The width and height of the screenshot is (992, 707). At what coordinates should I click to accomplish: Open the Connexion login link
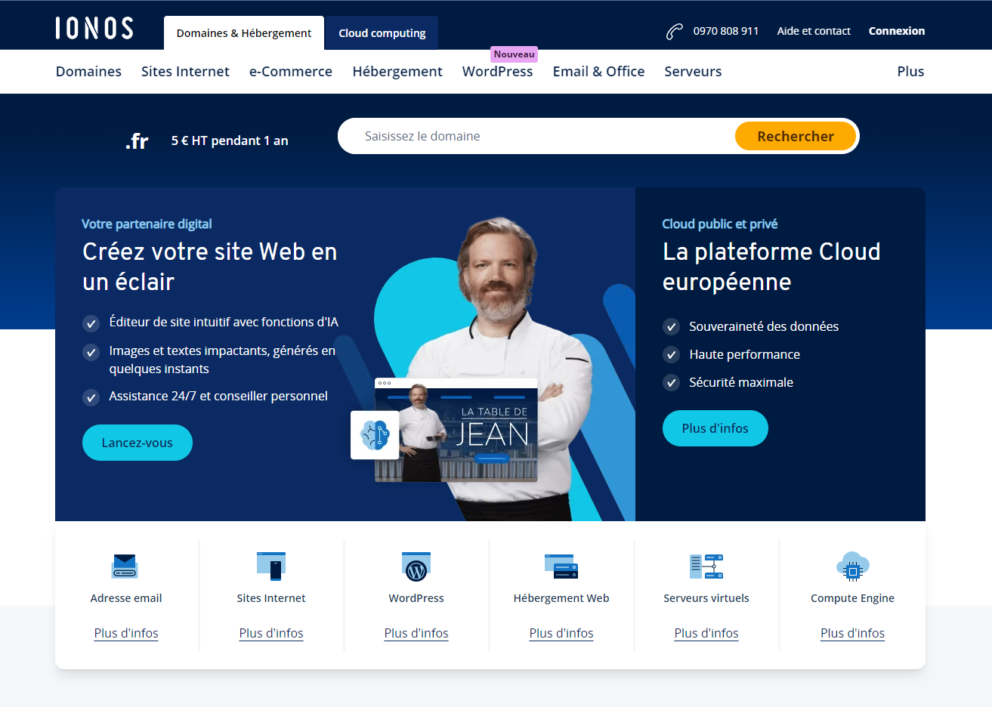click(x=897, y=31)
